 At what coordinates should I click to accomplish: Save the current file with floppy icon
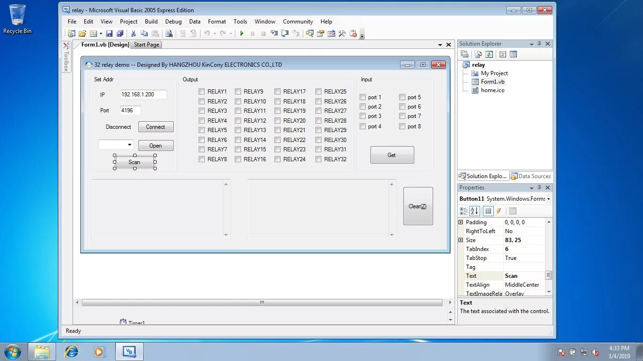point(109,33)
